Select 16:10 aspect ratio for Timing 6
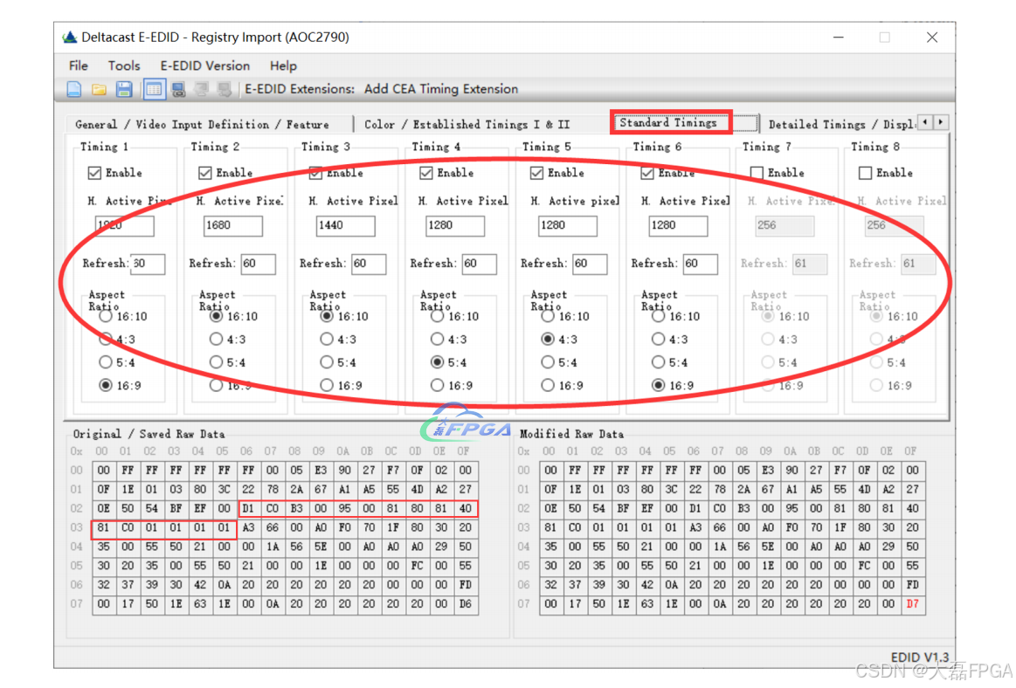 [x=659, y=316]
